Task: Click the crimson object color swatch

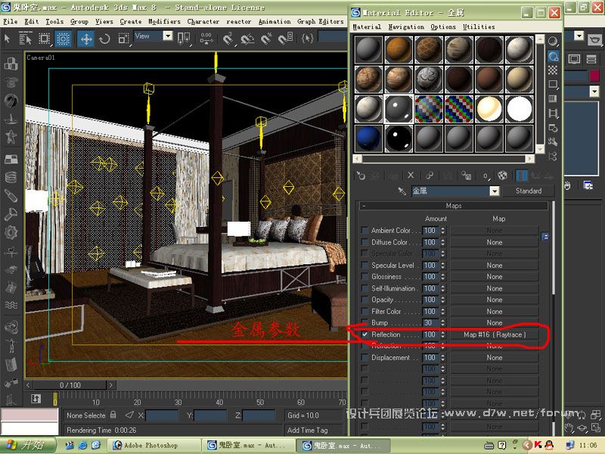Action: pyautogui.click(x=580, y=76)
